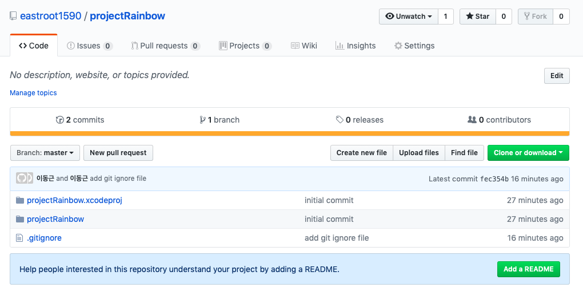View the 1 branch list
This screenshot has width=583, height=308.
pyautogui.click(x=219, y=120)
